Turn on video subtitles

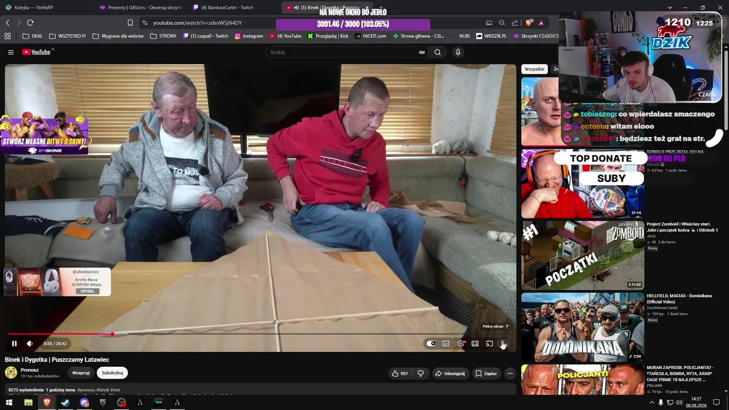tap(446, 343)
